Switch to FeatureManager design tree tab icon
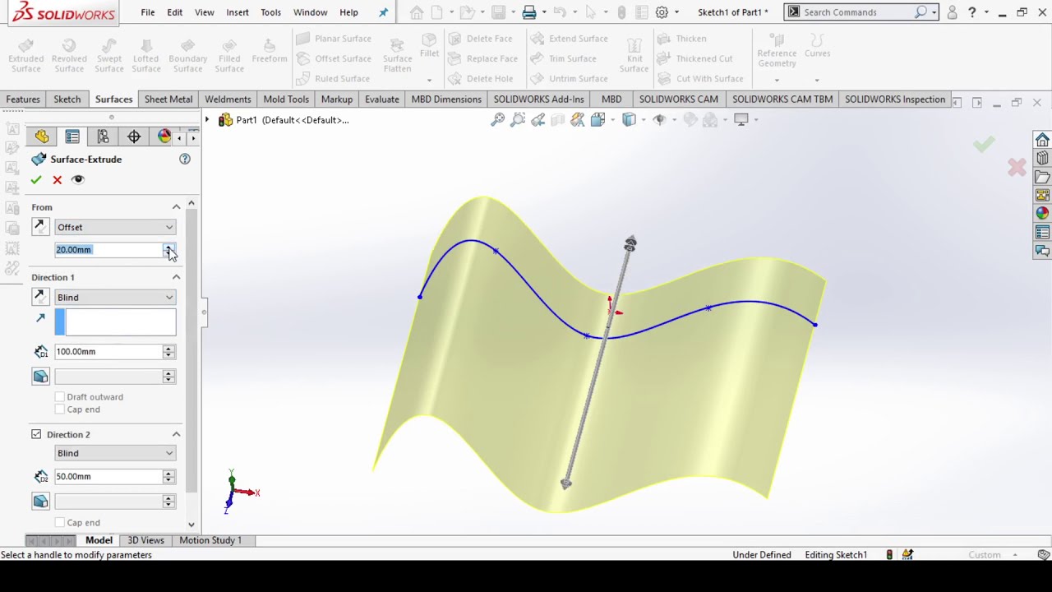Screen dimensions: 1052x592 42,136
